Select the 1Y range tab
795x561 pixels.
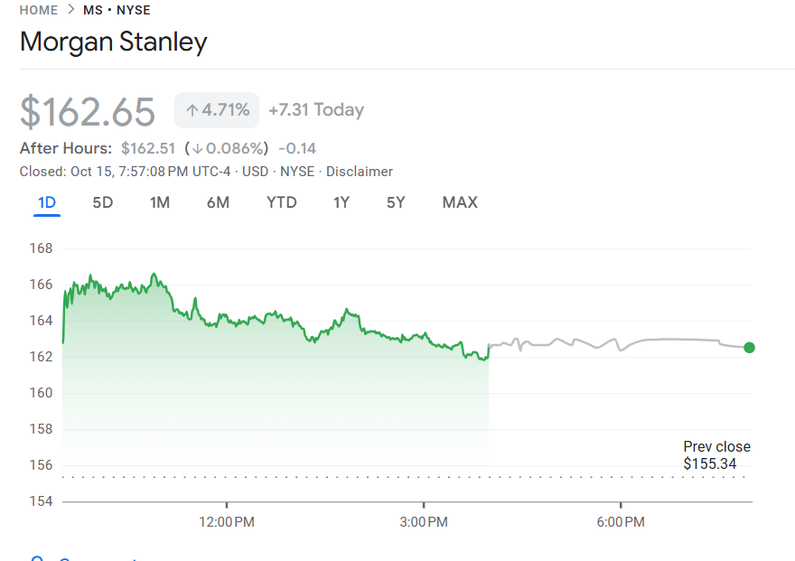click(x=341, y=202)
